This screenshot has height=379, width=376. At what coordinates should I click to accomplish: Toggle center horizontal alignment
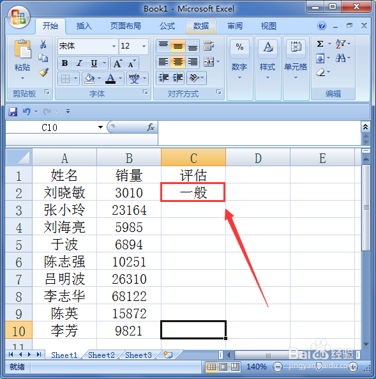pos(177,61)
